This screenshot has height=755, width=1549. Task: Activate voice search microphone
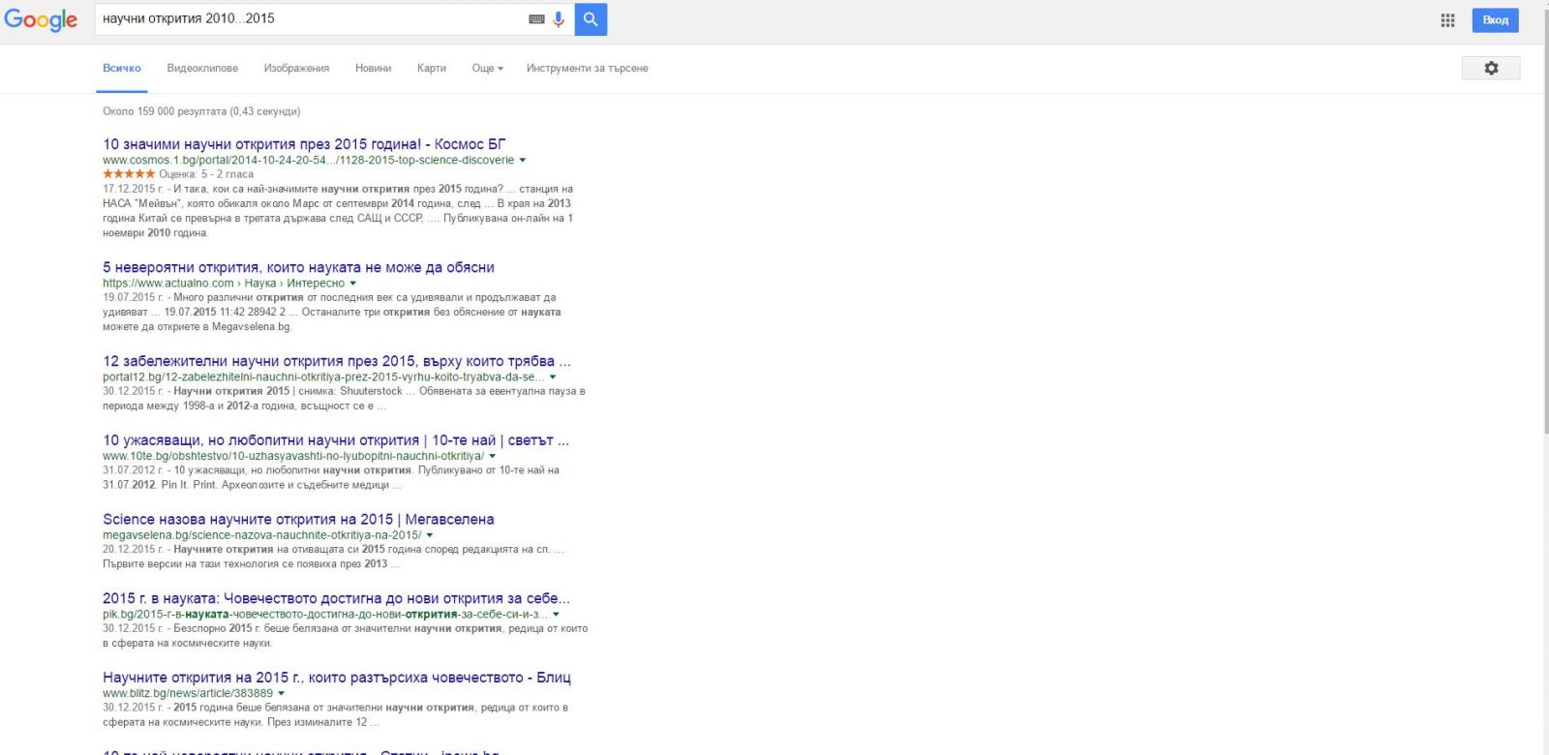coord(559,19)
